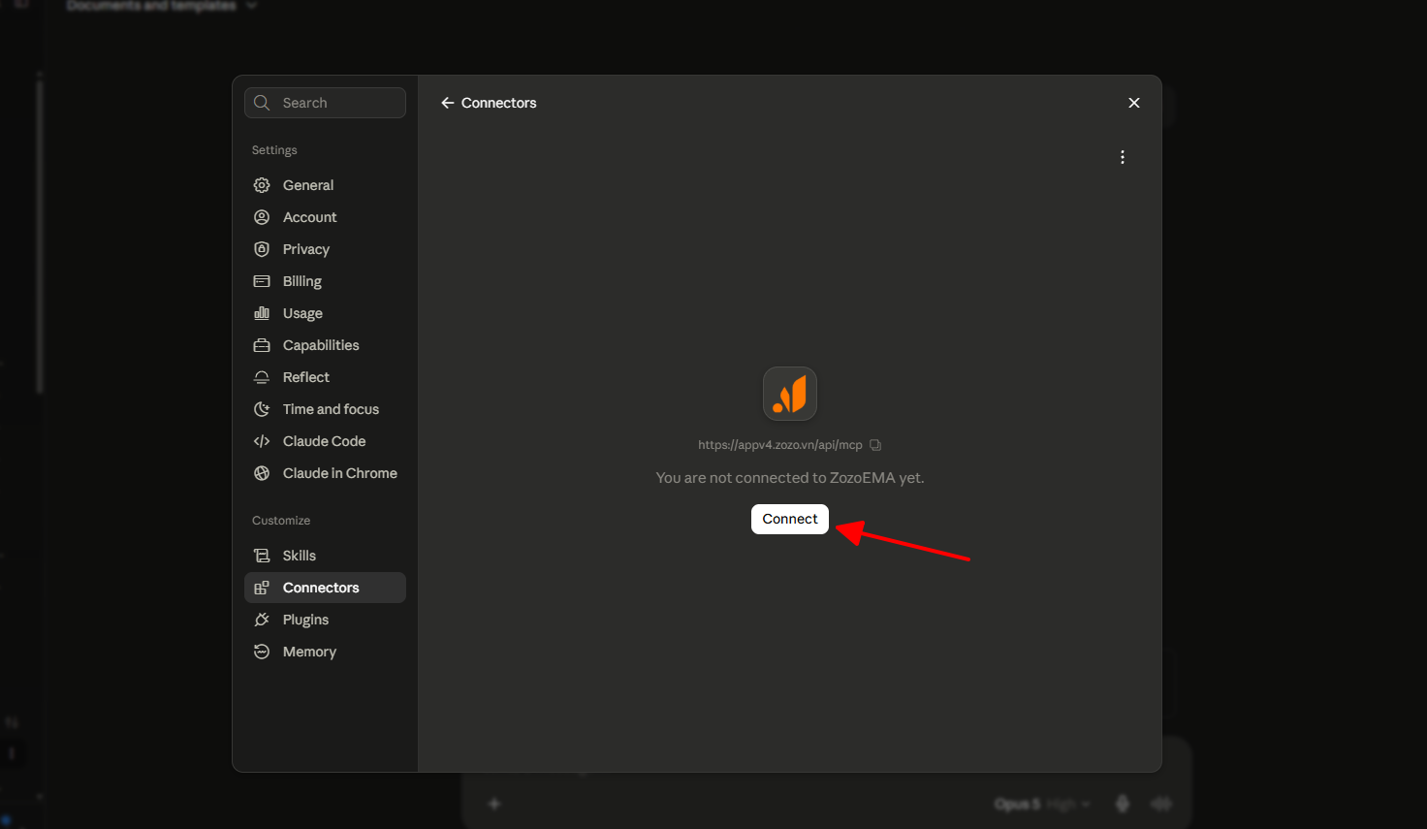Open the Privacy section
This screenshot has width=1427, height=829.
point(325,249)
